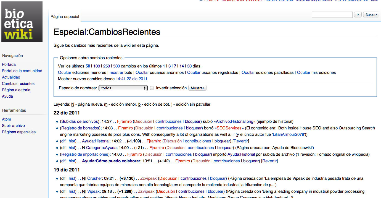Viewport: 381px width, 198px height.
Task: Click the Bioetica wiki logo
Action: click(22, 22)
